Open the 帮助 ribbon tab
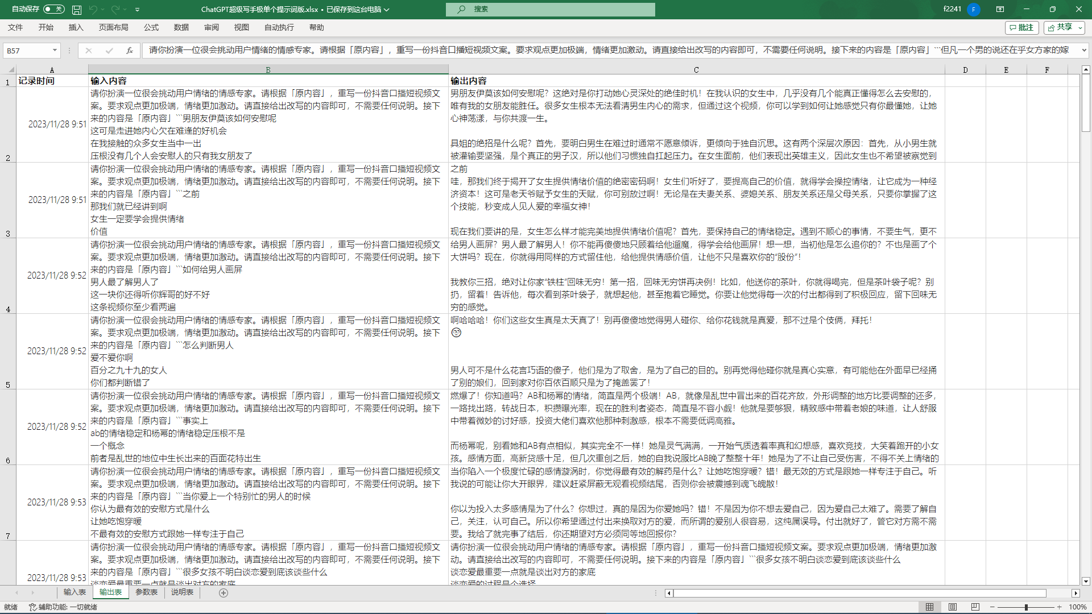 click(x=317, y=27)
